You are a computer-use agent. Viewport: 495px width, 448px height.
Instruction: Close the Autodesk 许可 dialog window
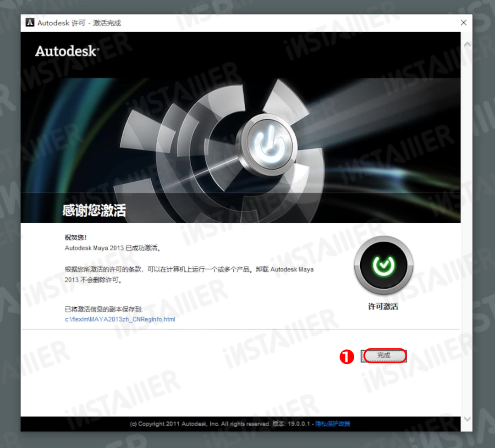[463, 23]
